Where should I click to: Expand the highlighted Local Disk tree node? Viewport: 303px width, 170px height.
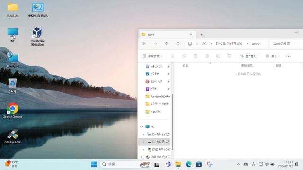[143, 142]
